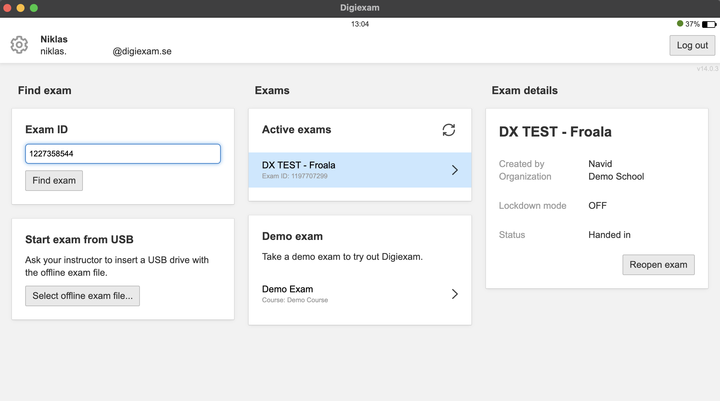Log out of the account

click(692, 45)
